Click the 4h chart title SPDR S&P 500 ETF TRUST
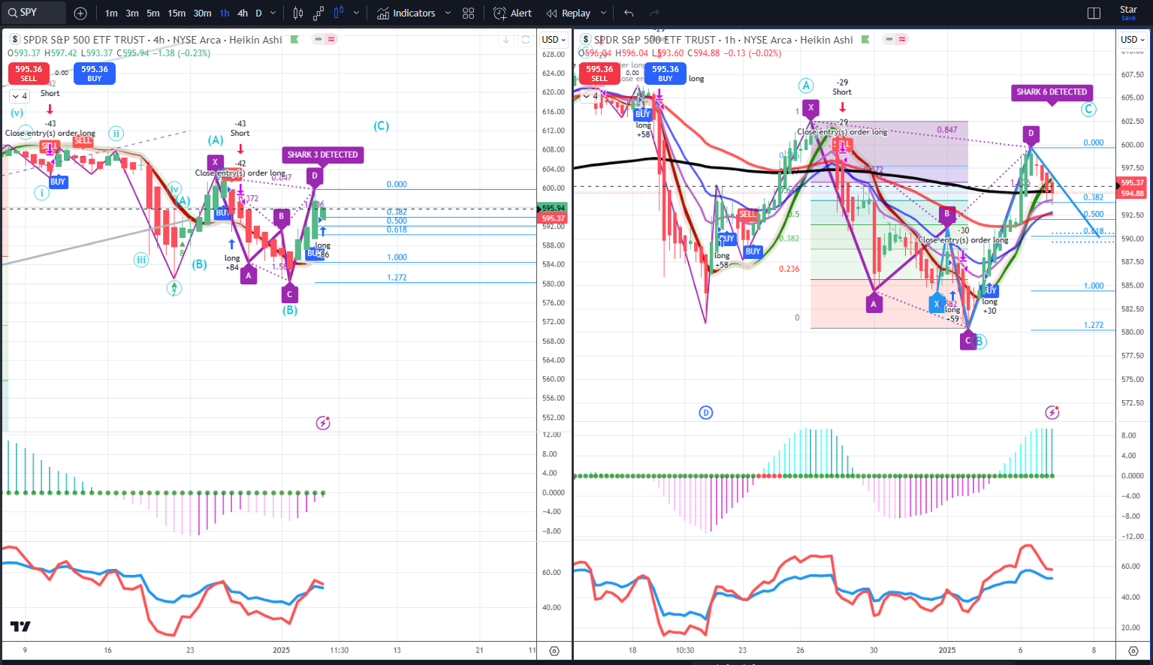The width and height of the screenshot is (1153, 665). point(83,40)
